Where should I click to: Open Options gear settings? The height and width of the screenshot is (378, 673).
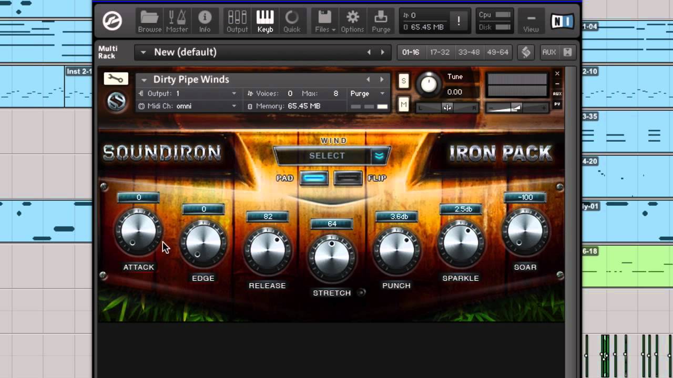(352, 22)
